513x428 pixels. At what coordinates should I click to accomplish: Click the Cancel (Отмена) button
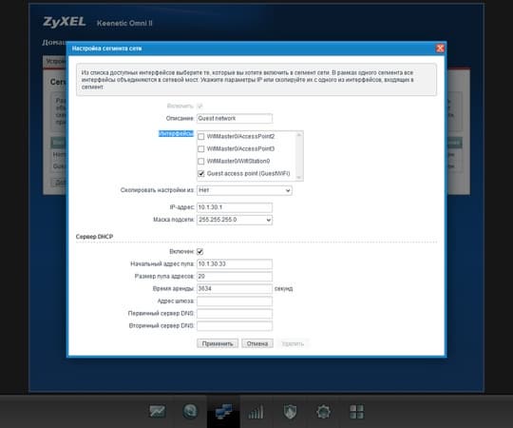coord(257,343)
